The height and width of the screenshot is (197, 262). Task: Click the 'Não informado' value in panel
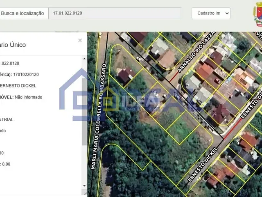[28, 97]
